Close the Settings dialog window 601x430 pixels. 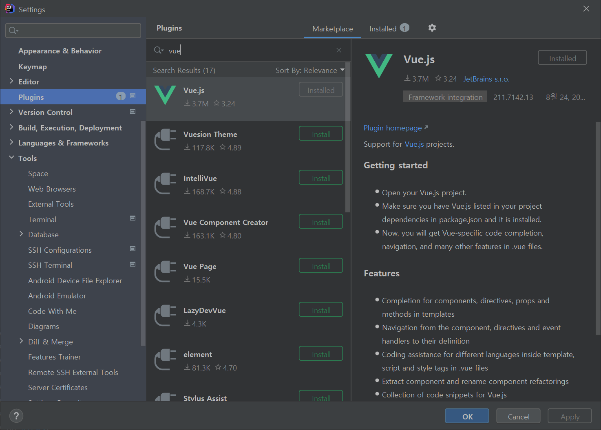pyautogui.click(x=586, y=9)
